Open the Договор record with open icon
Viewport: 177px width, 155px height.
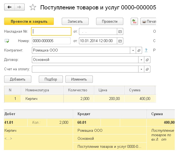(147, 60)
